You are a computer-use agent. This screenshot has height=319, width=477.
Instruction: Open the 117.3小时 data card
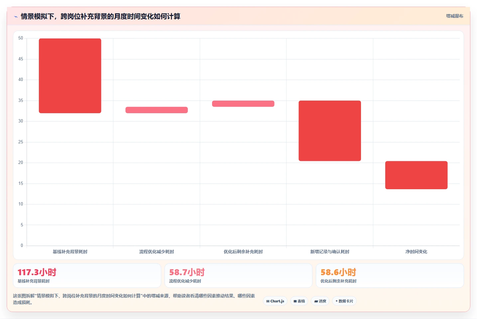[87, 276]
